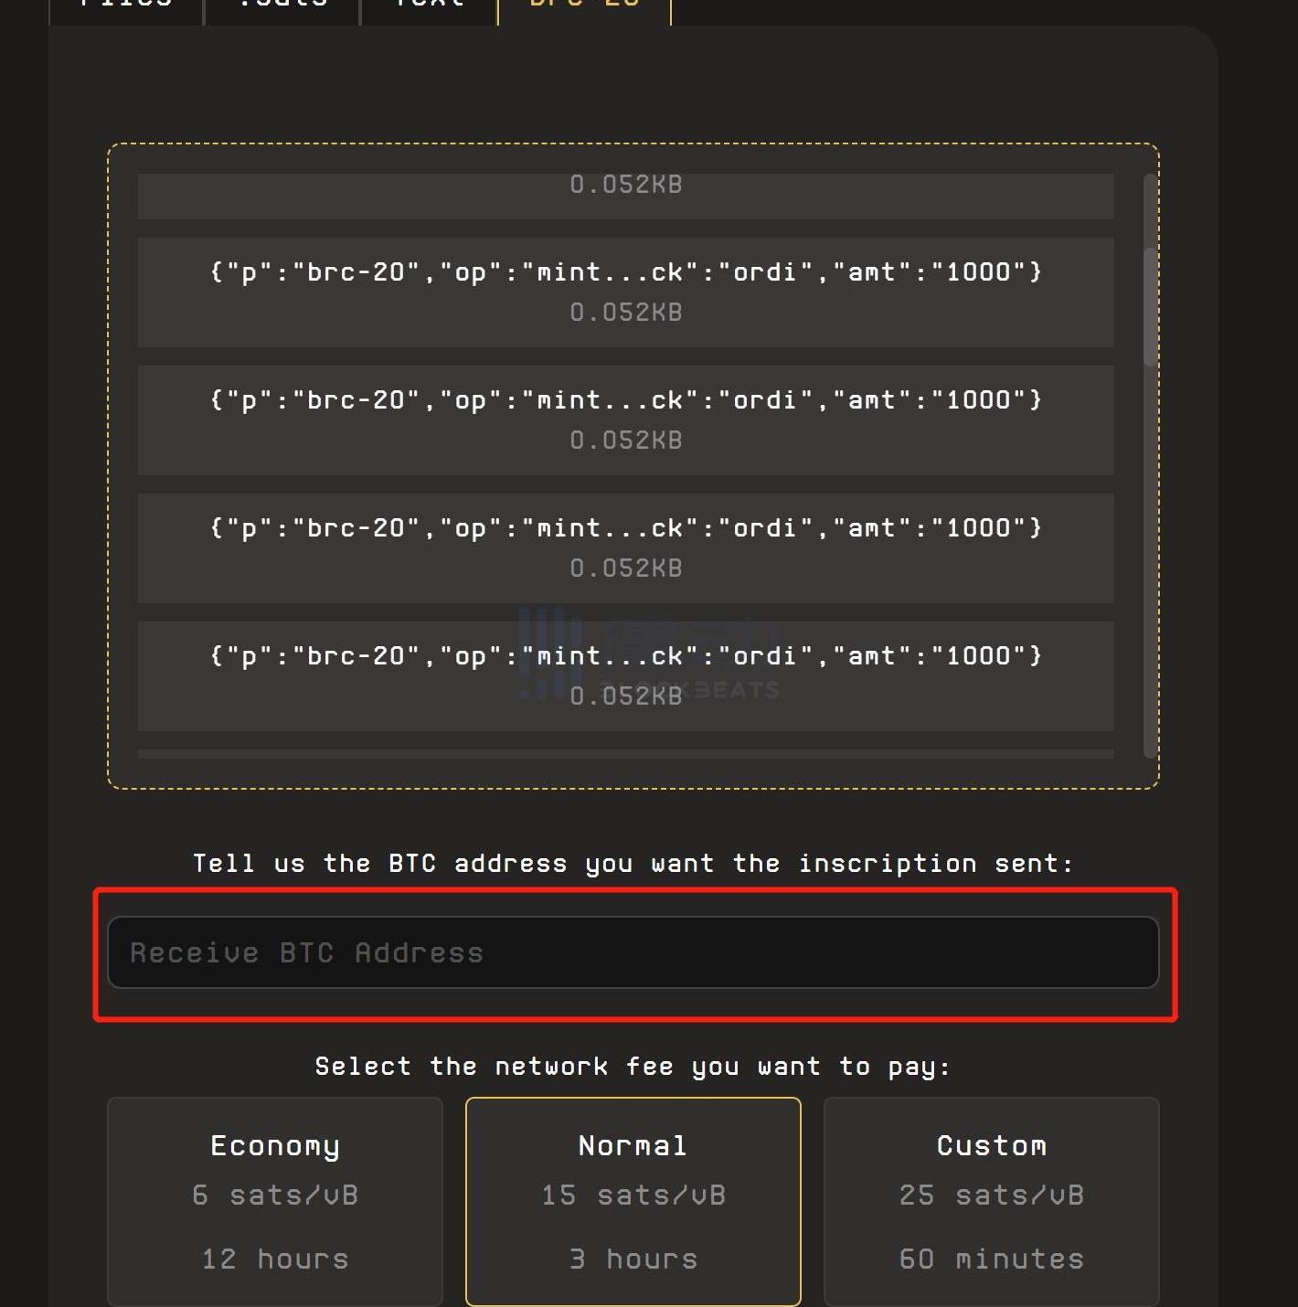Viewport: 1298px width, 1307px height.
Task: Click the highlighted brc-20 tab
Action: [x=584, y=7]
